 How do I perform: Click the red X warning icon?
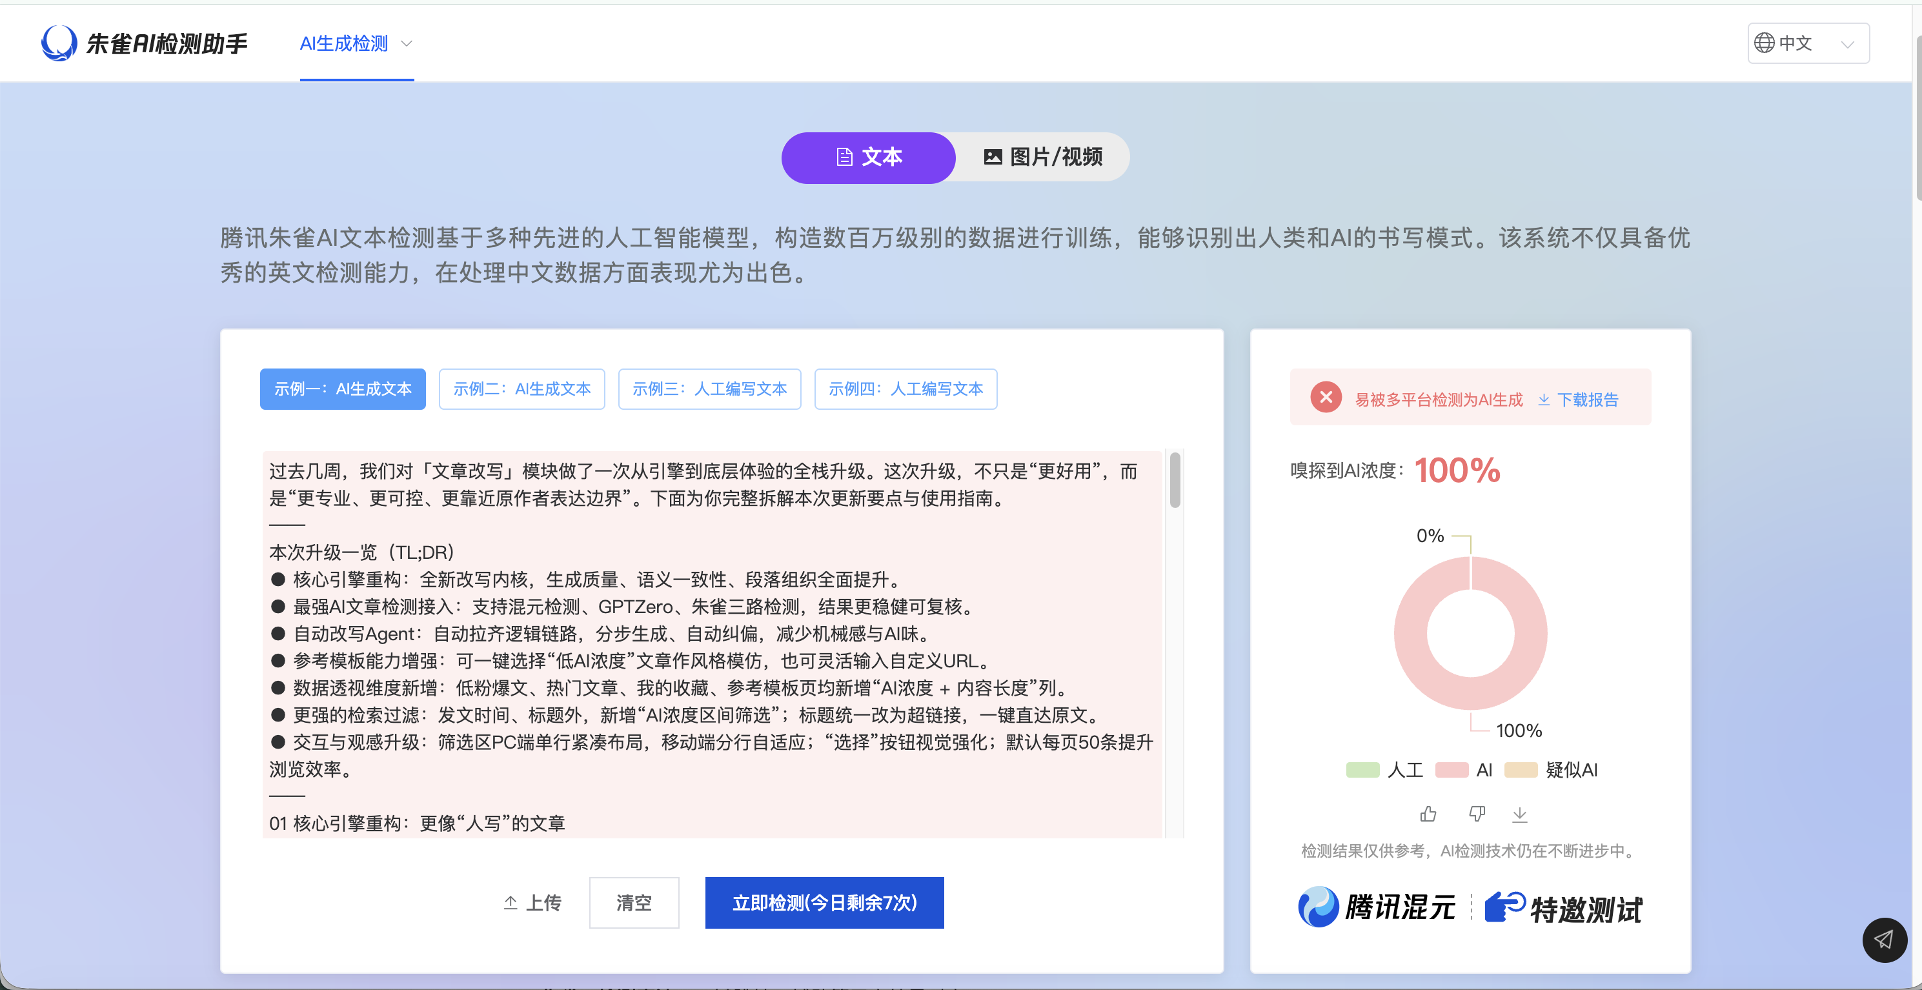click(x=1326, y=398)
